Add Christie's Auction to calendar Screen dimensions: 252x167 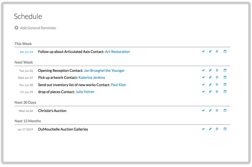tap(225, 110)
